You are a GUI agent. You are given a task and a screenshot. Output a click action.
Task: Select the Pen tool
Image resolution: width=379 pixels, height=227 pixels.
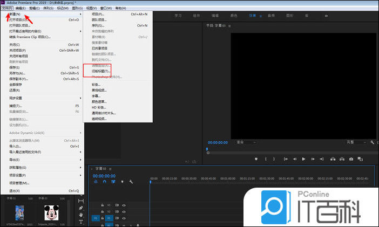[81, 208]
